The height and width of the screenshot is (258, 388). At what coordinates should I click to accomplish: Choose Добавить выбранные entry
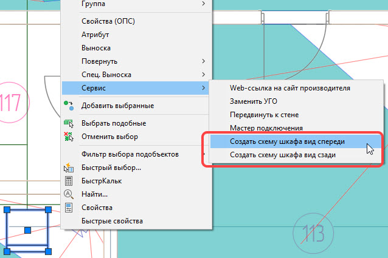[136, 106]
